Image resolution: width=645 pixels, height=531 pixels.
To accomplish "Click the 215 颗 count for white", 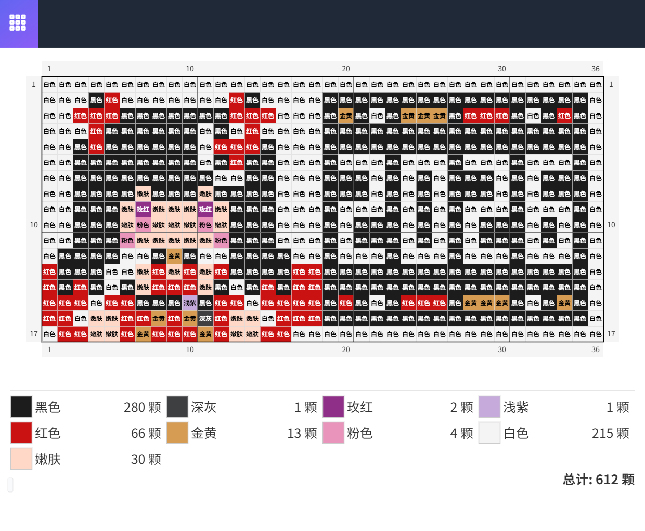I will (610, 433).
